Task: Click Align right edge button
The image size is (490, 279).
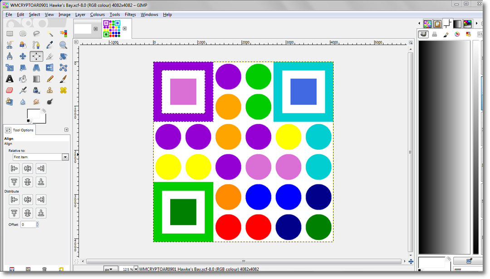Action: pos(41,168)
